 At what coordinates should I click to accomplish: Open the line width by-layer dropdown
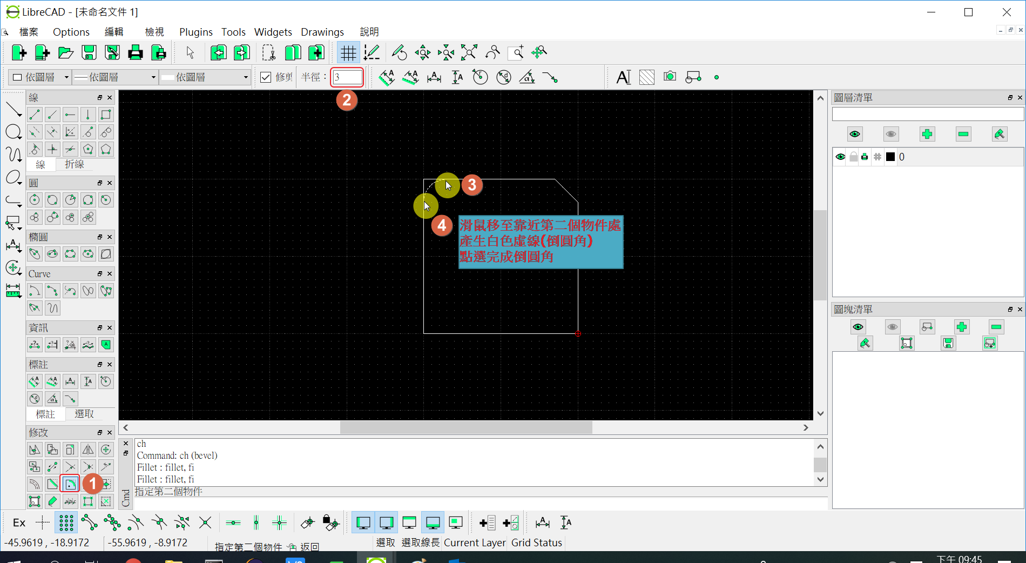pos(116,77)
